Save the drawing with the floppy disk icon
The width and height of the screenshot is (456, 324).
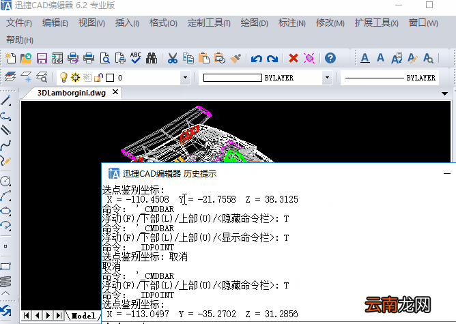(42, 58)
